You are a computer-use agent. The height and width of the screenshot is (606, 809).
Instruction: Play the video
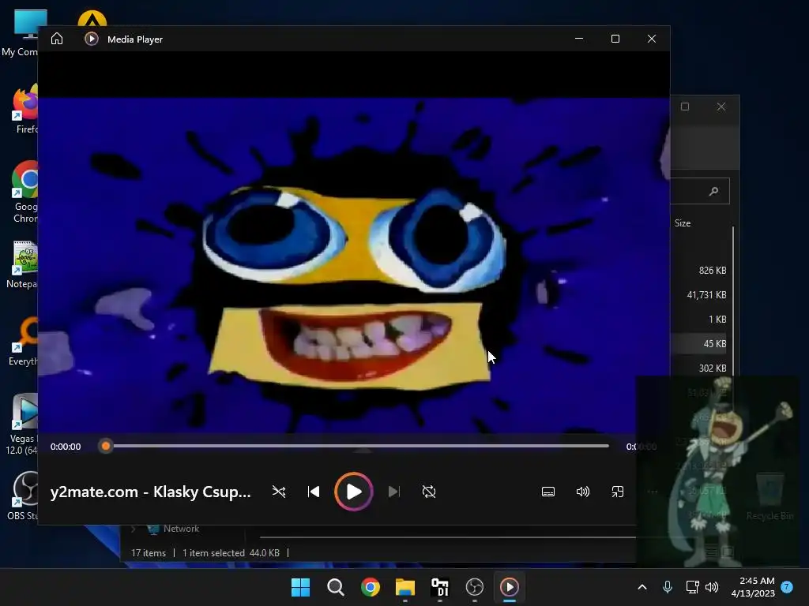pyautogui.click(x=353, y=492)
